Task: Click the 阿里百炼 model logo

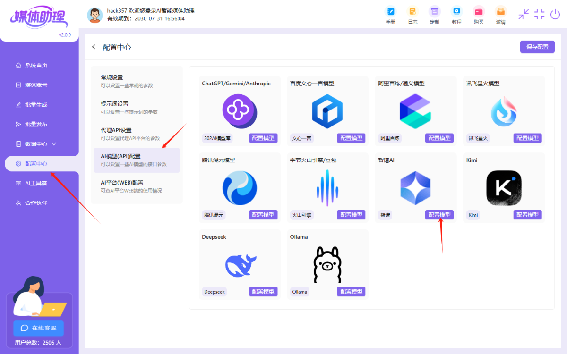Action: (x=415, y=111)
